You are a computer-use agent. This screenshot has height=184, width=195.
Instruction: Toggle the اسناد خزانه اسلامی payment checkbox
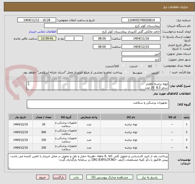point(126,72)
